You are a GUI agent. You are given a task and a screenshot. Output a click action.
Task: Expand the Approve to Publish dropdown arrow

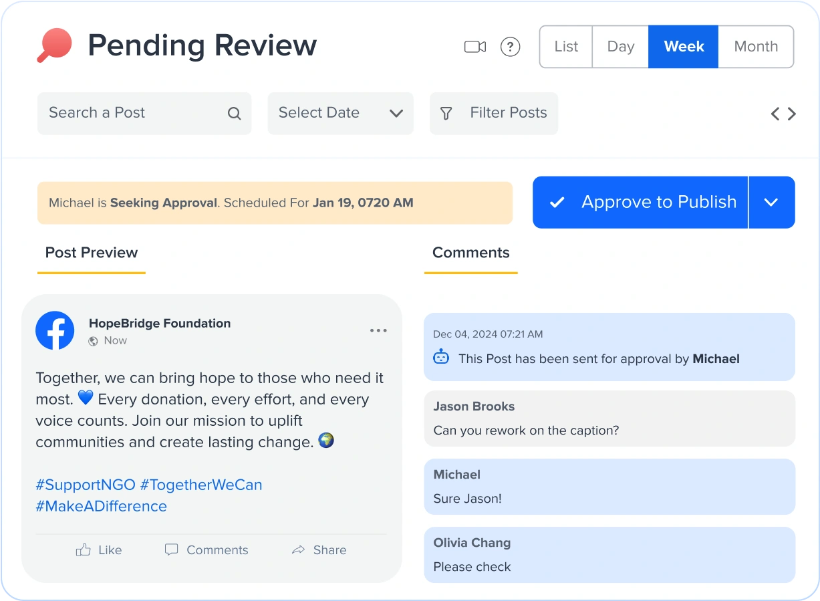(x=772, y=202)
